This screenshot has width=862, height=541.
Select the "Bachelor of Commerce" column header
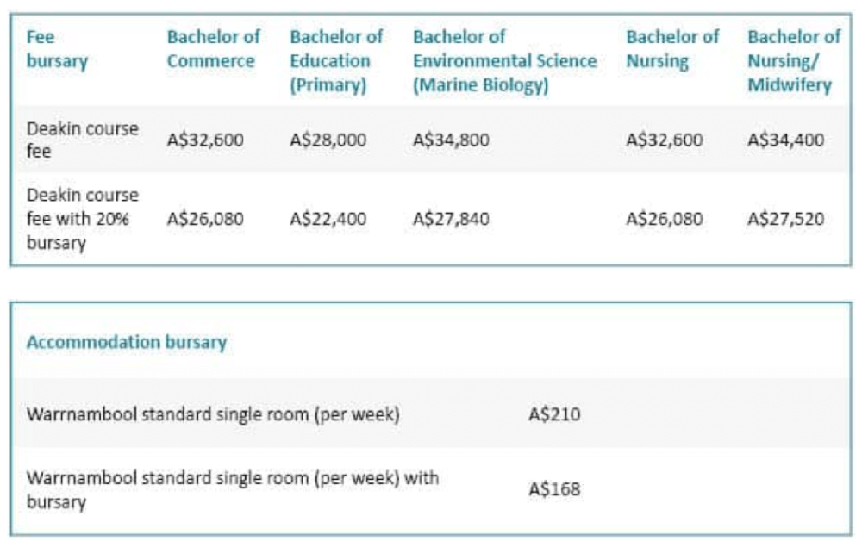tap(213, 49)
